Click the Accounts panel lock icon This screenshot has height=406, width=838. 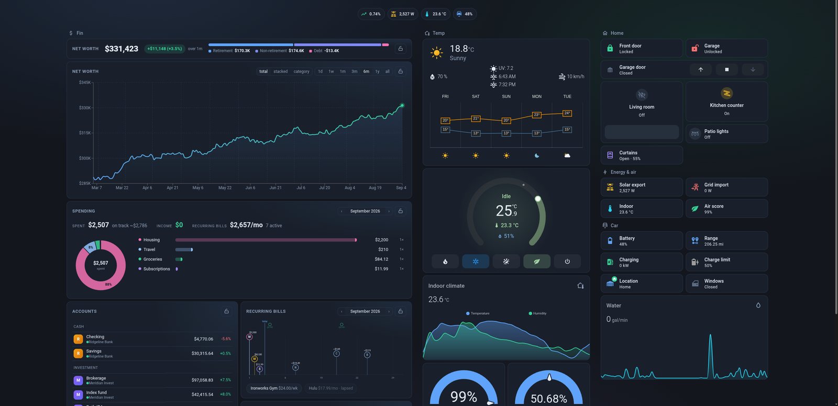(227, 311)
